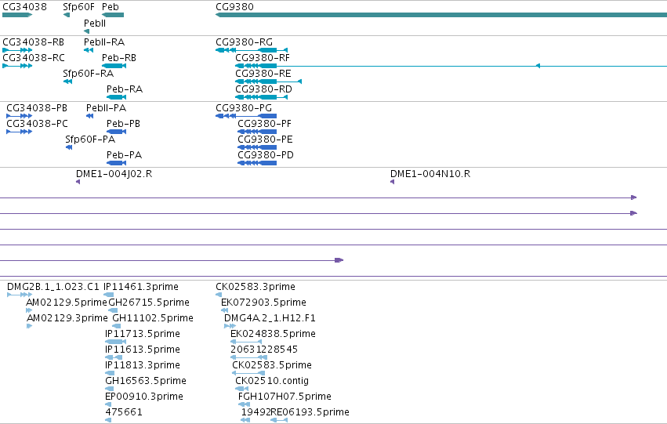This screenshot has height=424, width=667.
Task: Click EST CK02583.5prime
Action: coord(272,365)
